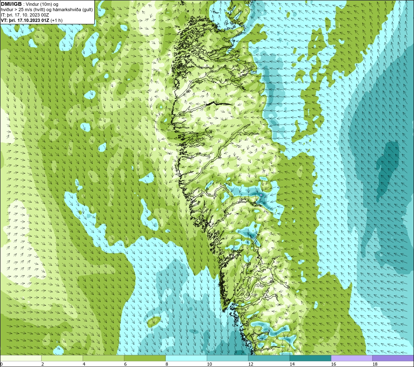This screenshot has width=414, height=367.
Task: Click the 'VT: þri. 17.10.2023 01Z (+1 h)' line
Action: click(x=32, y=20)
